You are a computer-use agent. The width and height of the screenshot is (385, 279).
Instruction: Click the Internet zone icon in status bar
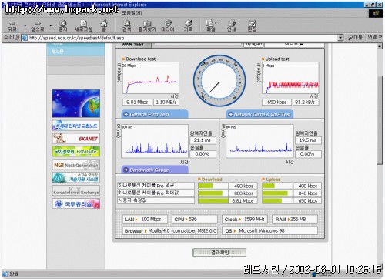coord(313,274)
